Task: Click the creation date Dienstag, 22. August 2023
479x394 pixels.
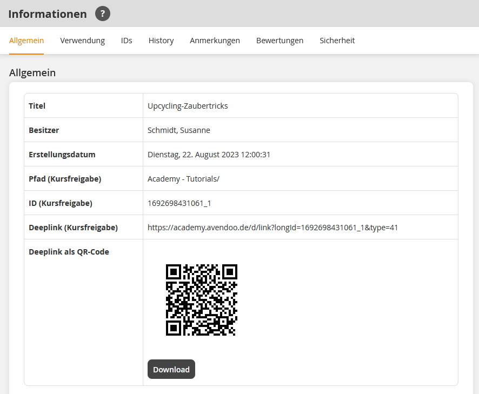Action: (209, 155)
